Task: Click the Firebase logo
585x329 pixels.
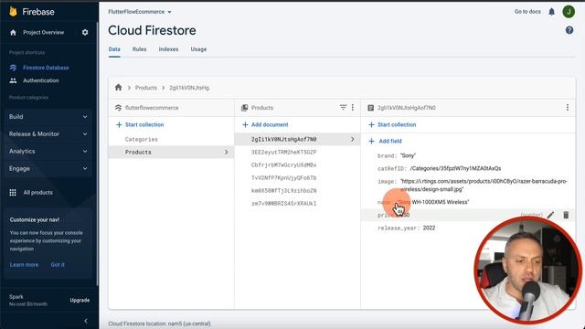Action: click(13, 12)
